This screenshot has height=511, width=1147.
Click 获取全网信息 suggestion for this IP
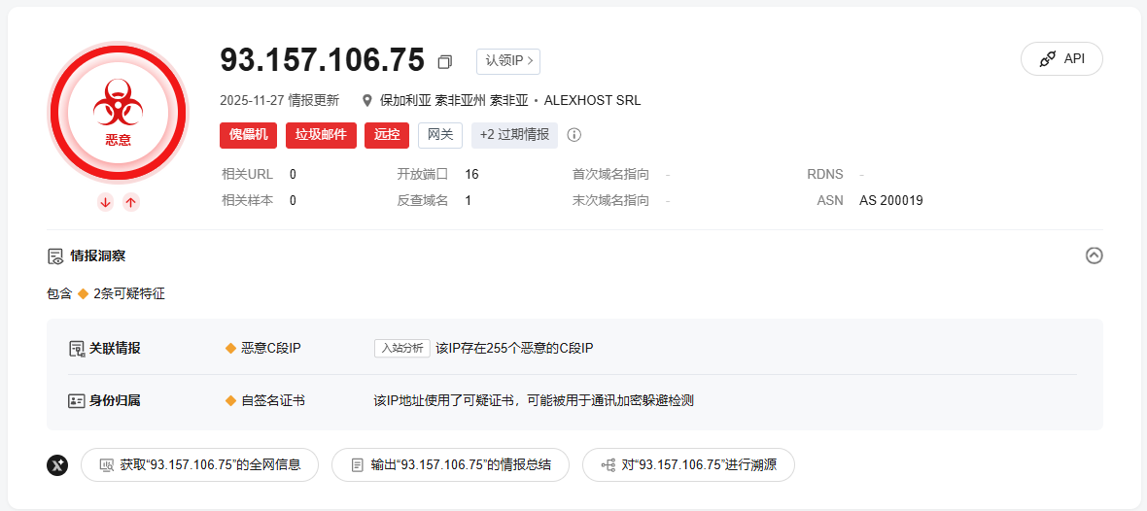tap(199, 465)
